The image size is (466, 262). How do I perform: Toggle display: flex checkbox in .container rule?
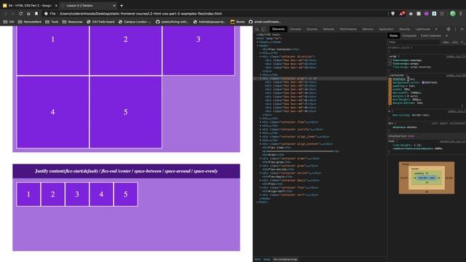390,79
